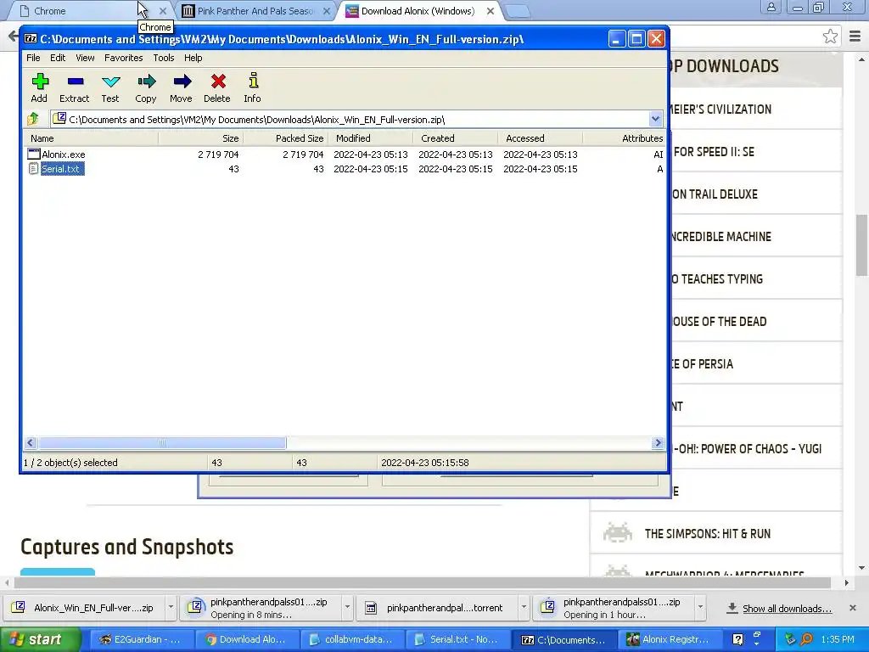Click the Copy toolbar icon

(146, 81)
